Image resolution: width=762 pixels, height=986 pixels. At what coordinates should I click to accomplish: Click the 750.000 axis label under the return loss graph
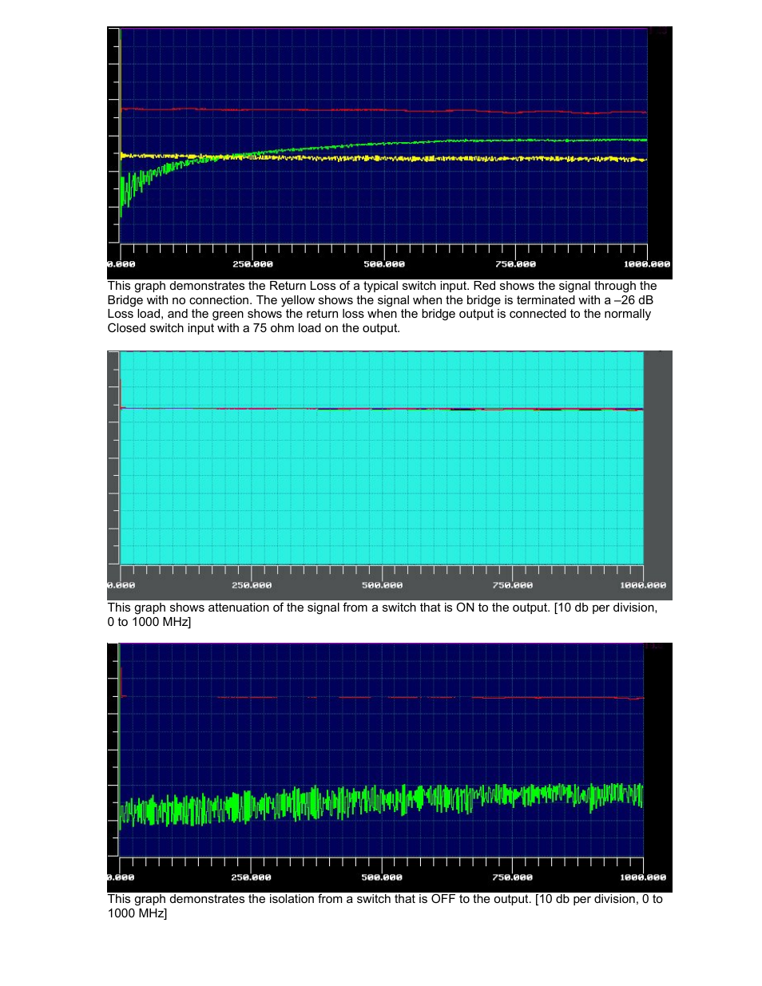tap(515, 264)
